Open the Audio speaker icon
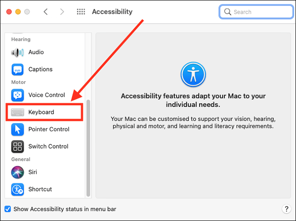Image resolution: width=296 pixels, height=221 pixels. point(17,52)
